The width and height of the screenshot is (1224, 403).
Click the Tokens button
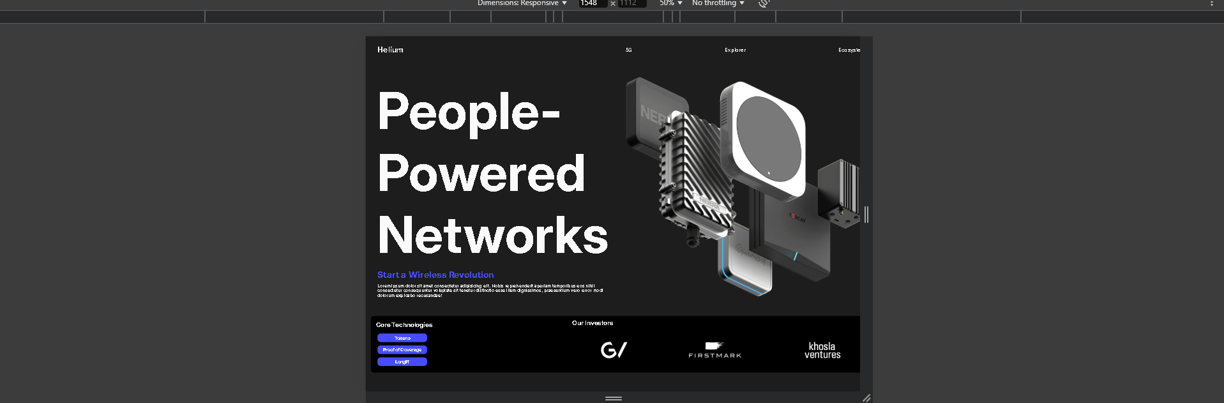402,338
